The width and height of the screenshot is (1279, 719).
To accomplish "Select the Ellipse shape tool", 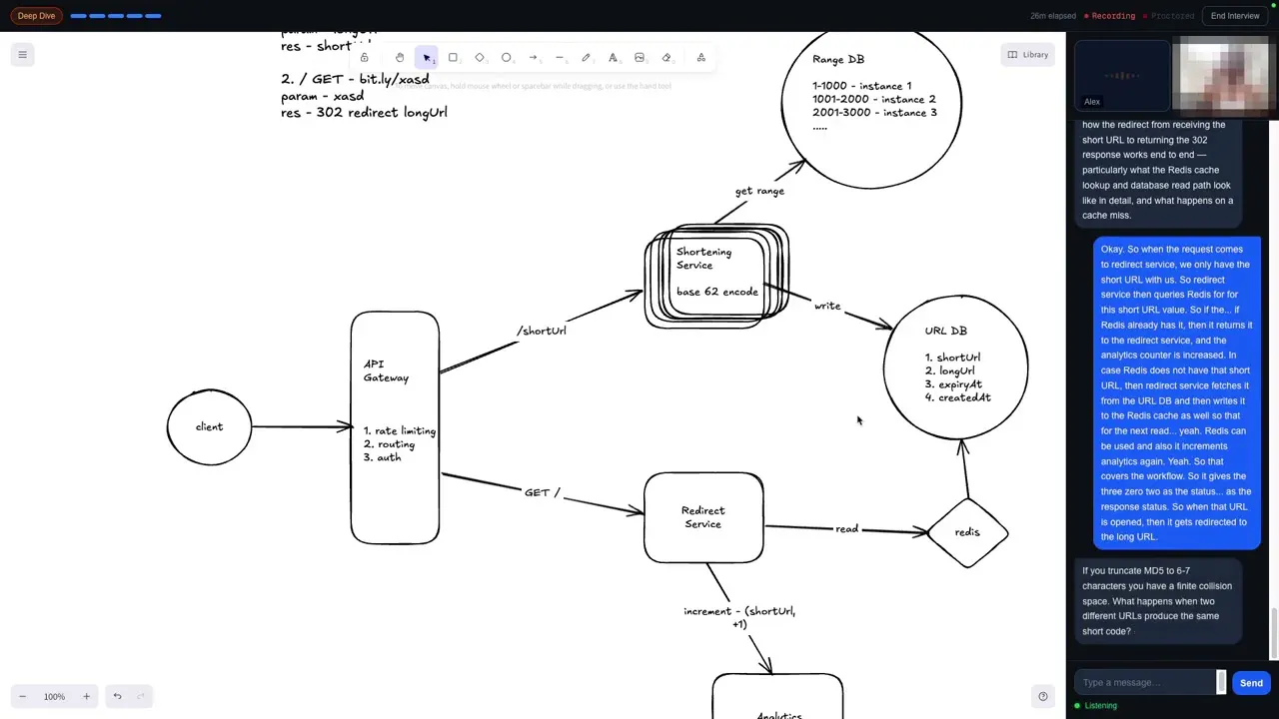I will [x=507, y=58].
